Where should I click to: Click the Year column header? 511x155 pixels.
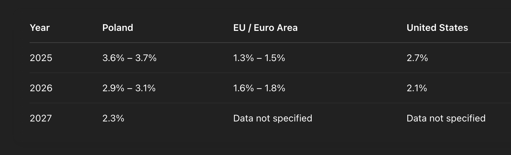click(x=40, y=28)
